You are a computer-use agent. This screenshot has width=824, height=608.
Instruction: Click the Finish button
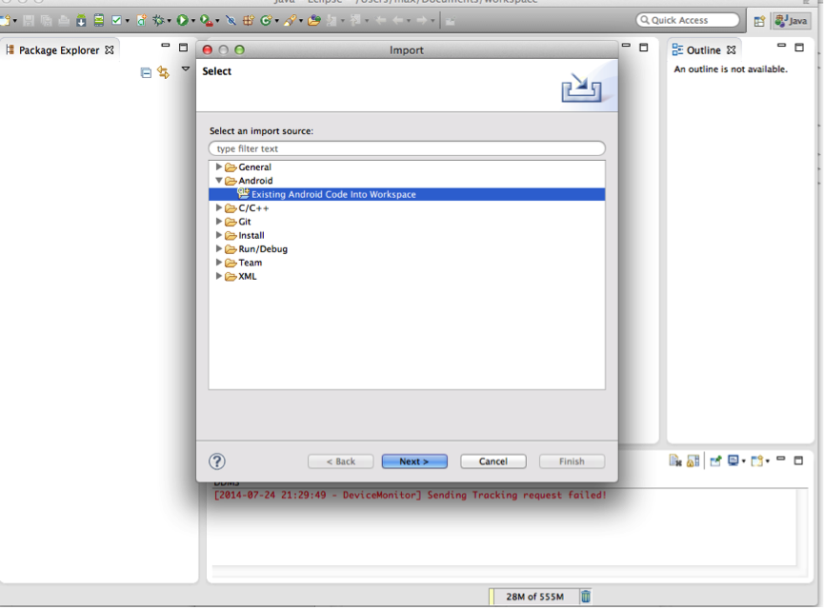click(572, 461)
